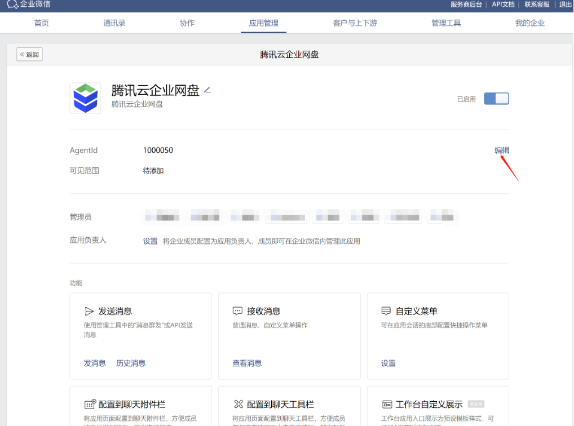Click the 发送消息 paper-plane icon
Viewport: 574px width, 426px height.
(x=89, y=311)
